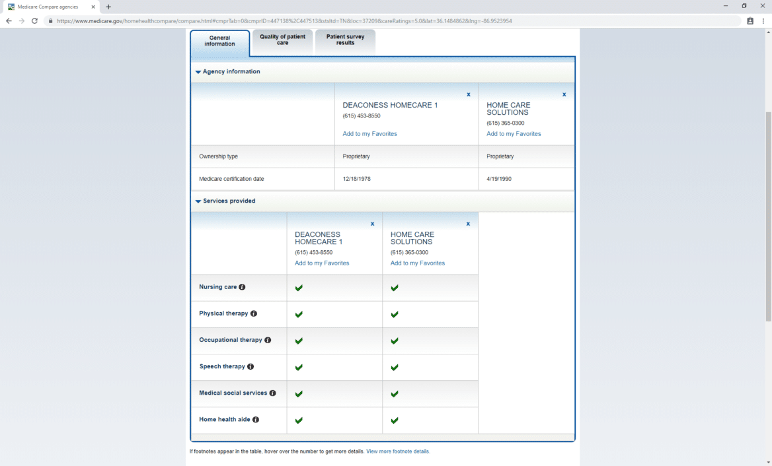Viewport: 772px width, 466px height.
Task: Remove Home Care Solutions from Agency information
Action: click(x=564, y=94)
